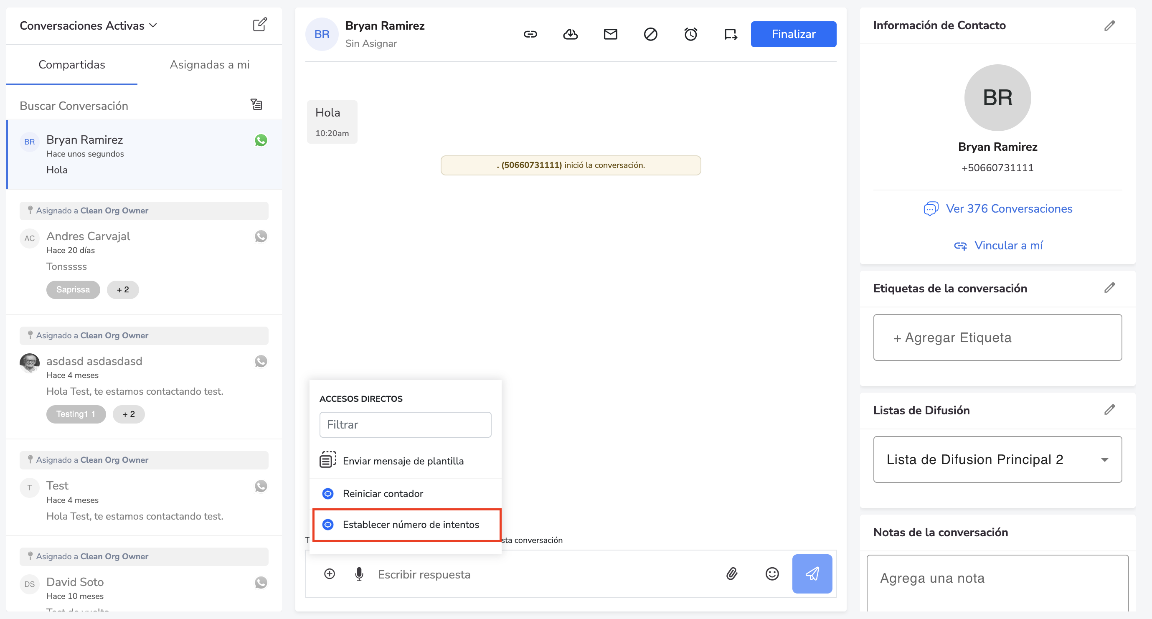Copy the conversation link icon

530,34
